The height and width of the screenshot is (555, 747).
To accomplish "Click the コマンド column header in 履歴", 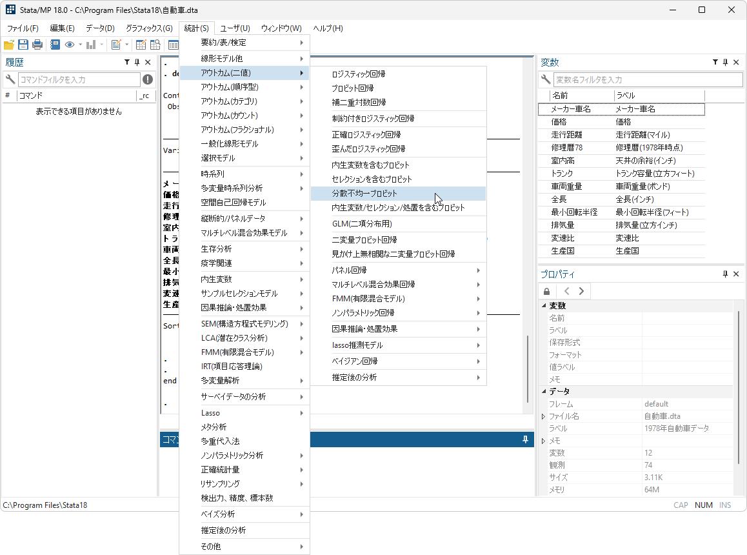I will (x=76, y=96).
